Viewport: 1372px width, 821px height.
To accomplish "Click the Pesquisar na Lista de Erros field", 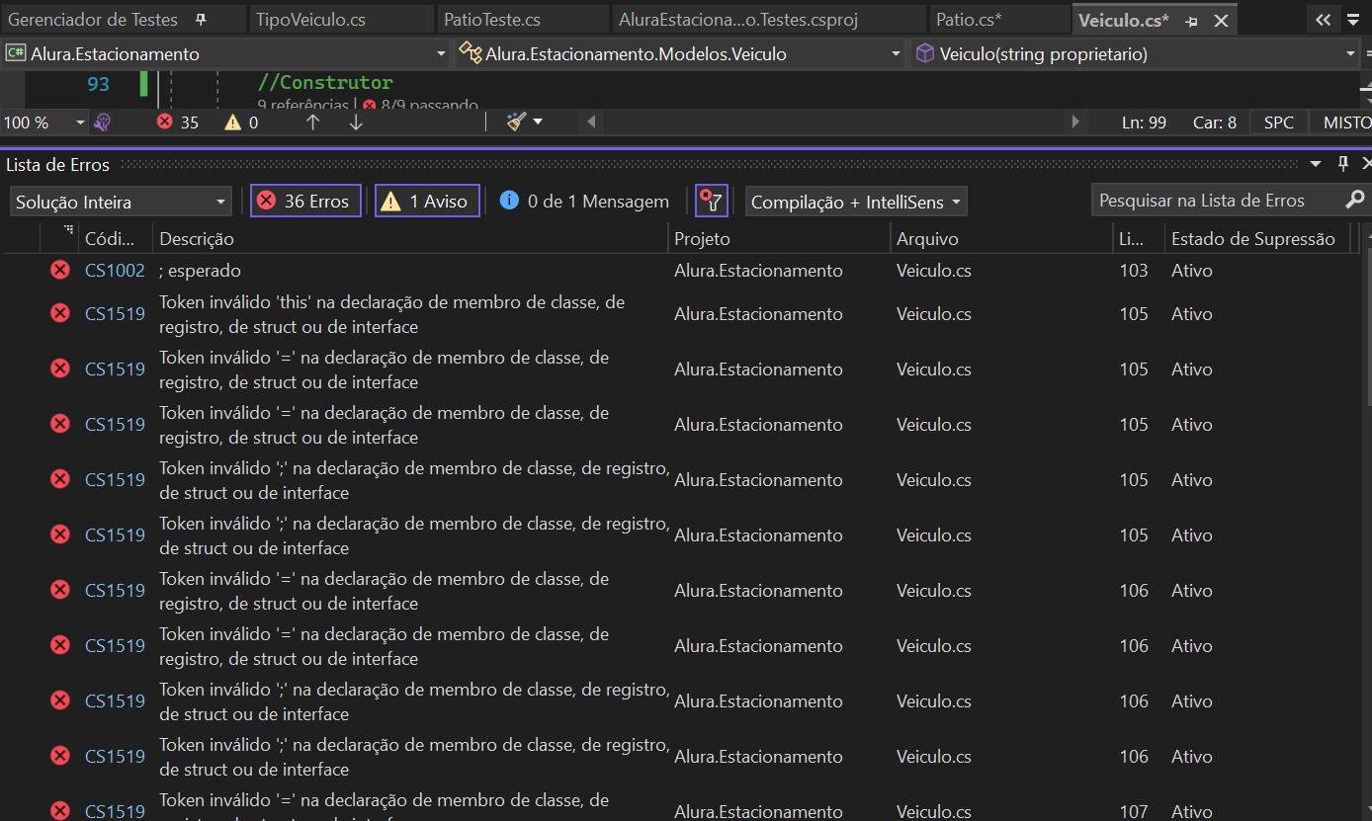I will pos(1217,200).
